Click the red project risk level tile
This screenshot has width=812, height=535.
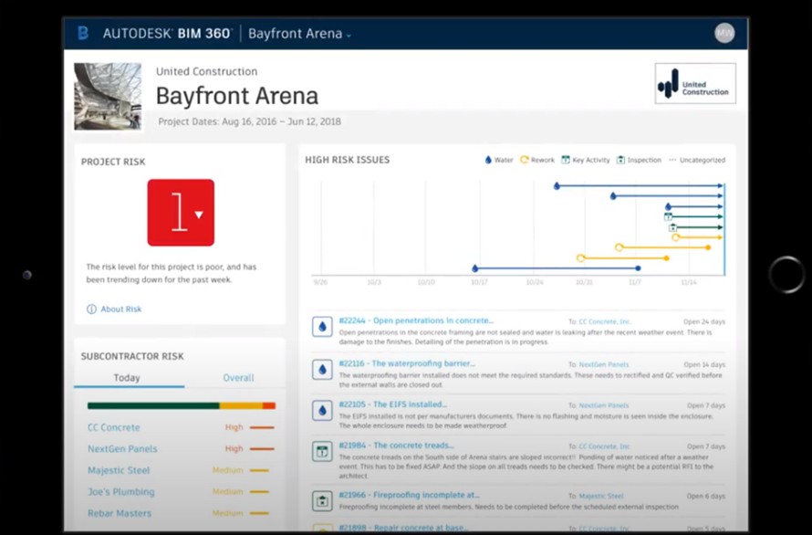click(181, 213)
